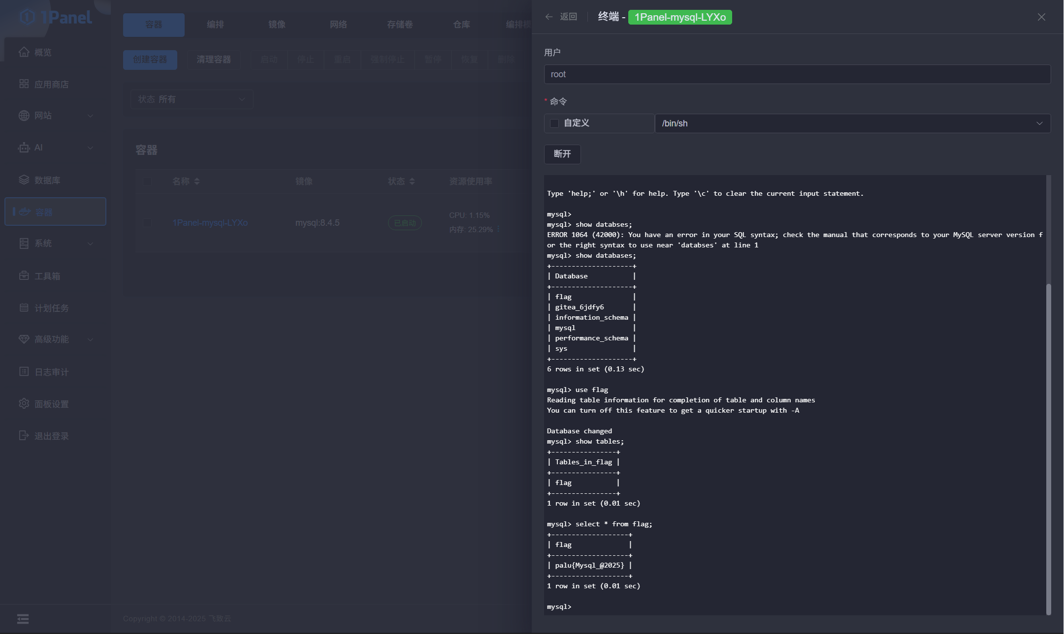Click the 断开 disconnect button
1064x634 pixels.
[x=562, y=154]
